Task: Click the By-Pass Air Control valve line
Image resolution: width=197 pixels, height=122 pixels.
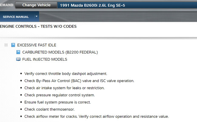Action: tap(79, 81)
